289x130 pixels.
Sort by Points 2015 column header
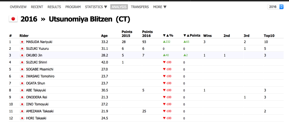[x=127, y=34]
